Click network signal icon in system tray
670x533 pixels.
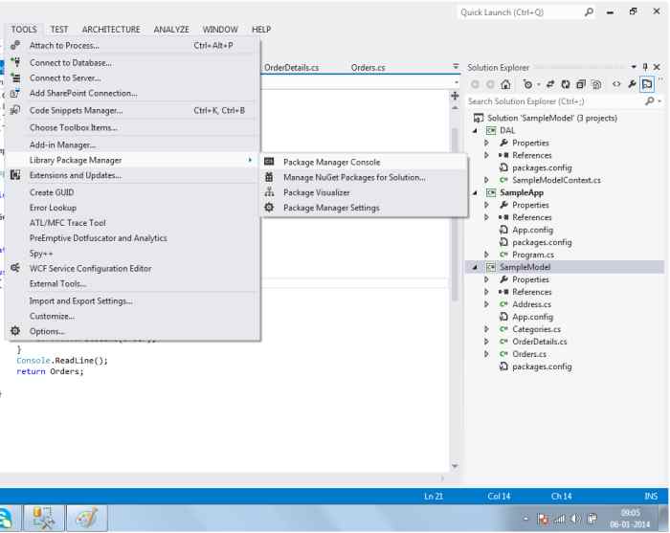[x=559, y=519]
